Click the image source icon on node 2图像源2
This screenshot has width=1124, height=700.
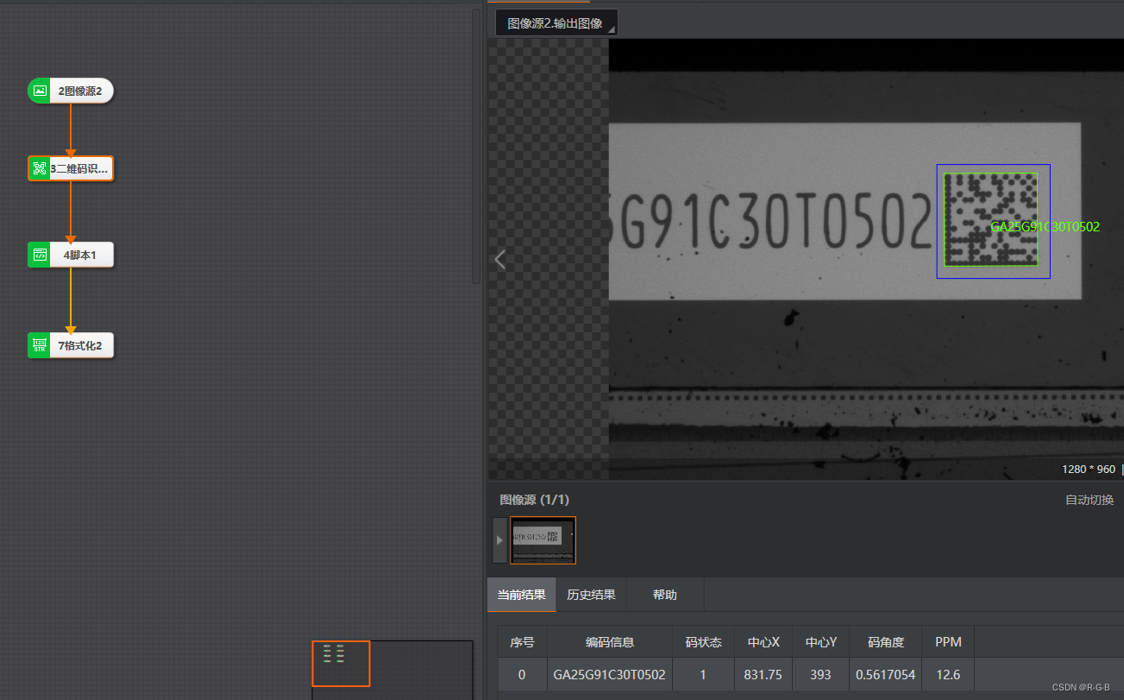click(x=39, y=91)
